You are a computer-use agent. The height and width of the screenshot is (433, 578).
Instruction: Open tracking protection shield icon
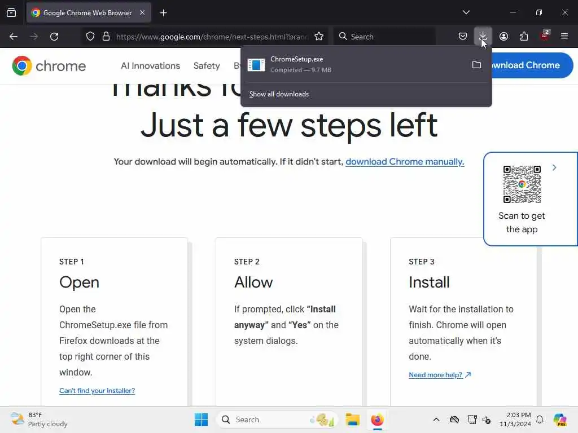coord(90,37)
